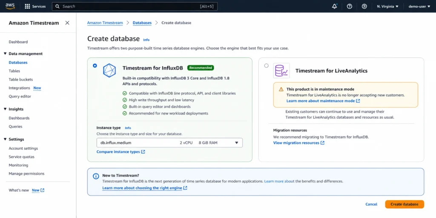
Task: Open the instance type dropdown
Action: coord(169,143)
